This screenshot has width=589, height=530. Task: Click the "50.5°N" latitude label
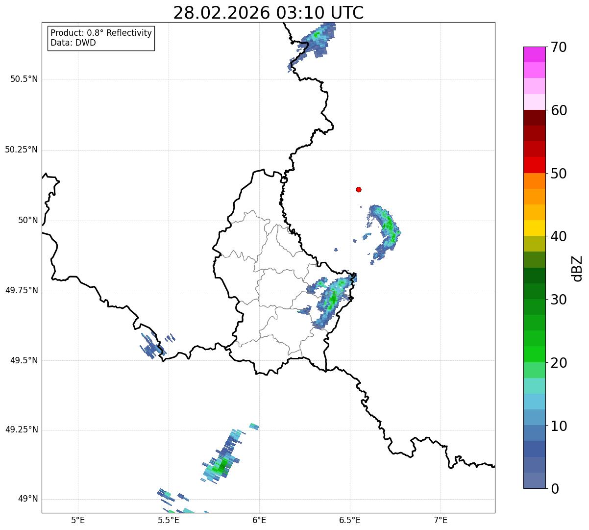click(24, 79)
